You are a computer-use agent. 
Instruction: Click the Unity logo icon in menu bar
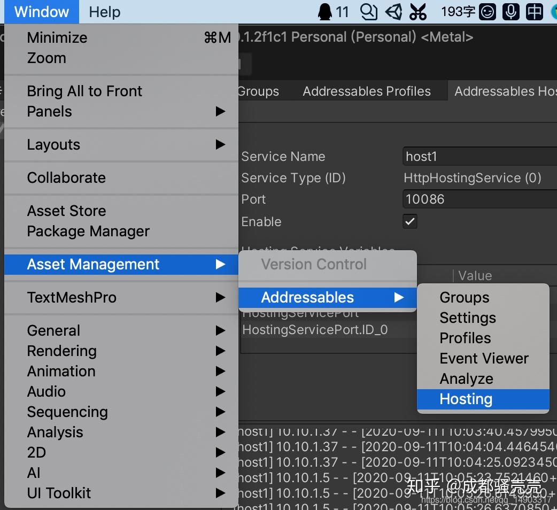click(394, 11)
